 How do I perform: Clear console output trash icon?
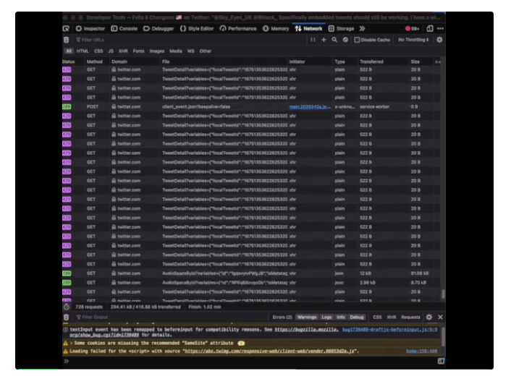coord(67,317)
